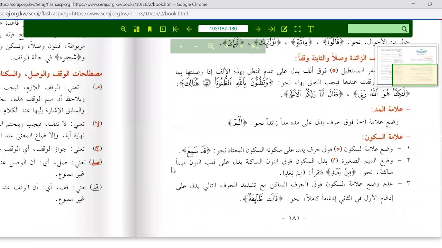This screenshot has height=248, width=442.
Task: Go to the next page
Action: (x=258, y=29)
